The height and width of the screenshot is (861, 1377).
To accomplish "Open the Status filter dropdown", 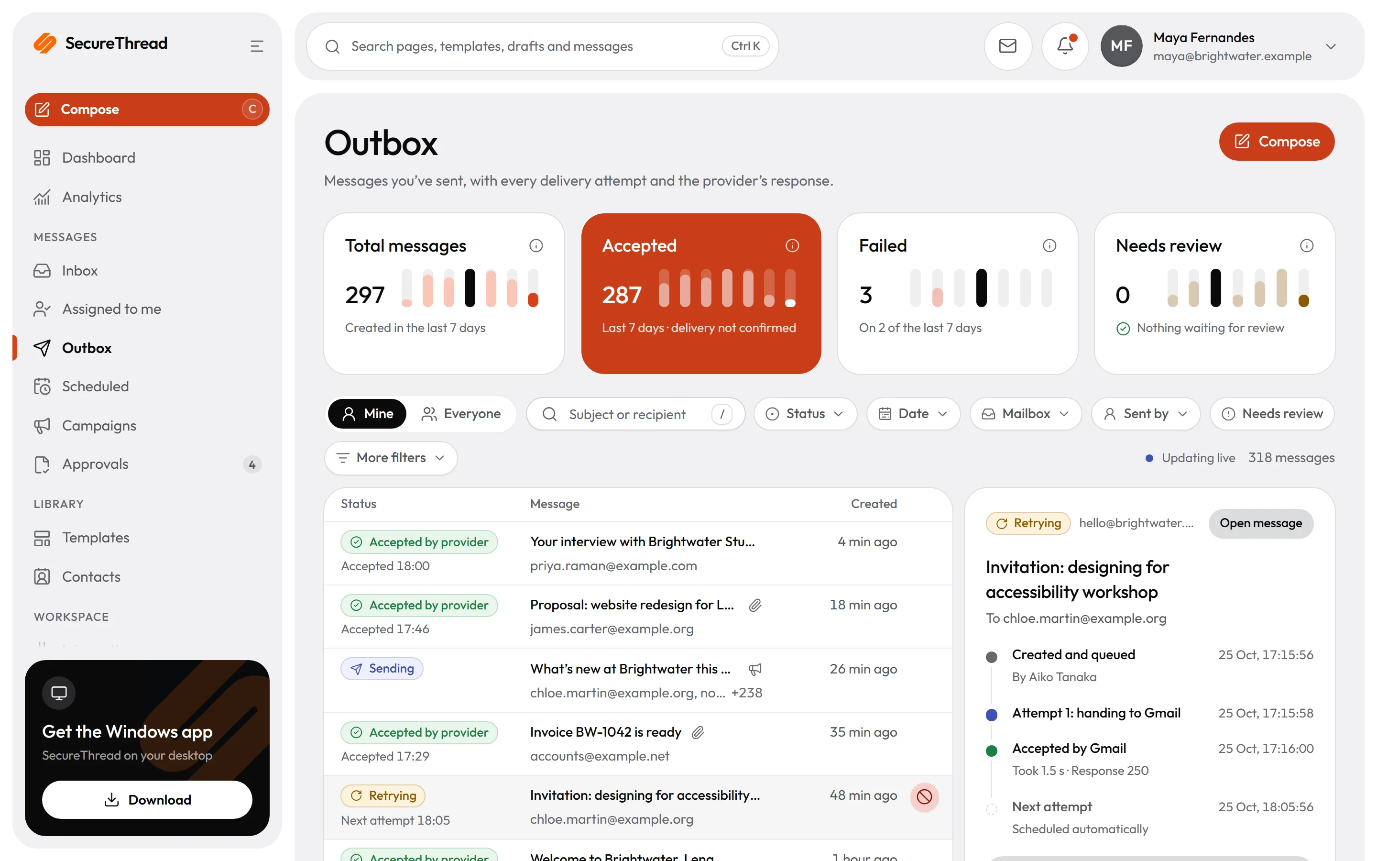I will tap(805, 413).
